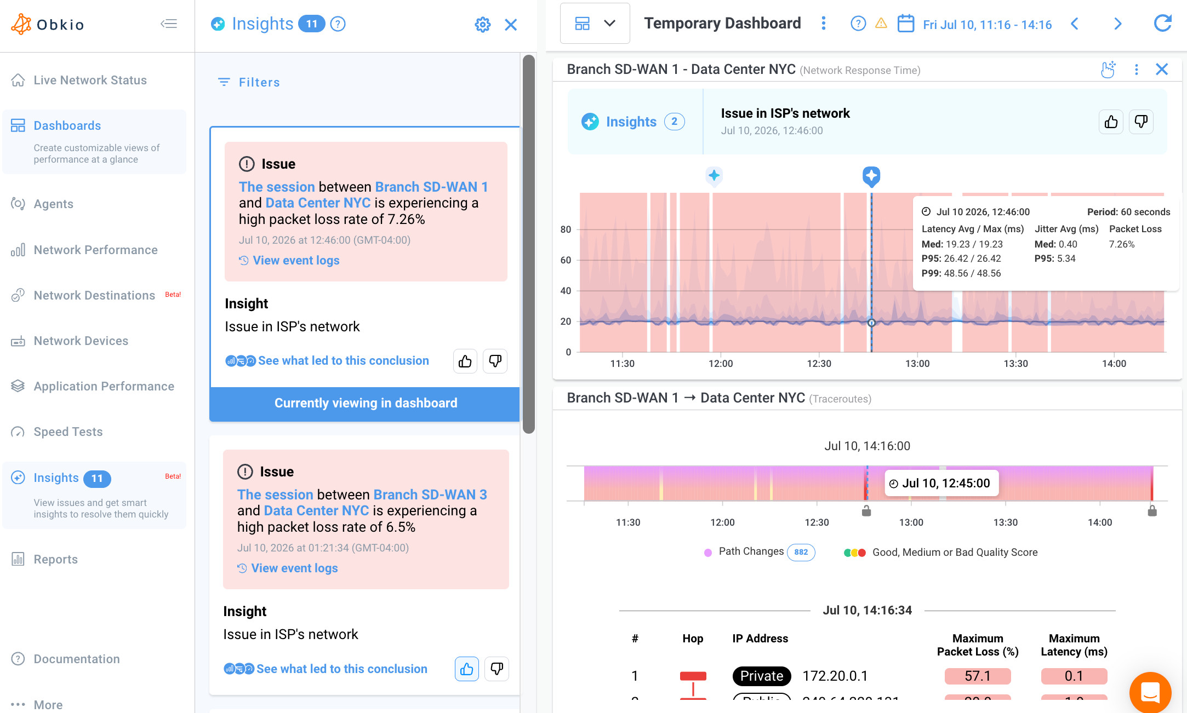Open Network Destinations beta page

94,295
